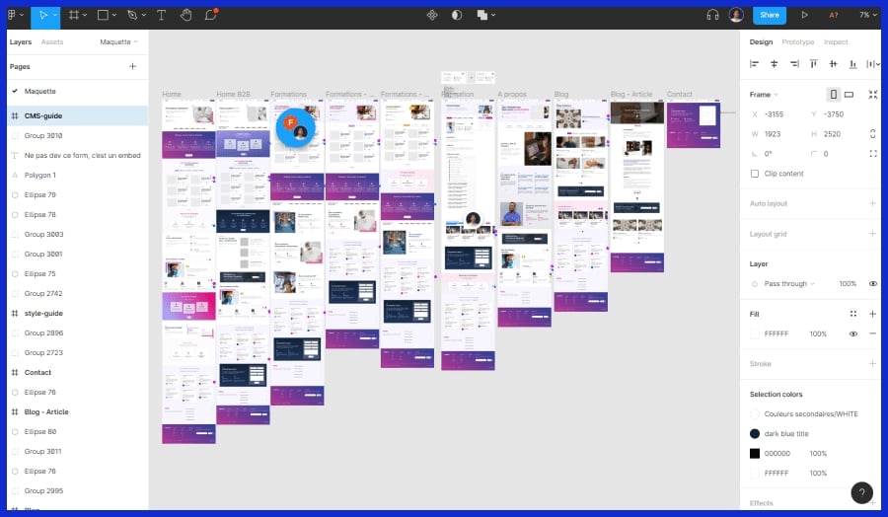888x517 pixels.
Task: Open the 7% zoom level dropdown
Action: coord(864,15)
